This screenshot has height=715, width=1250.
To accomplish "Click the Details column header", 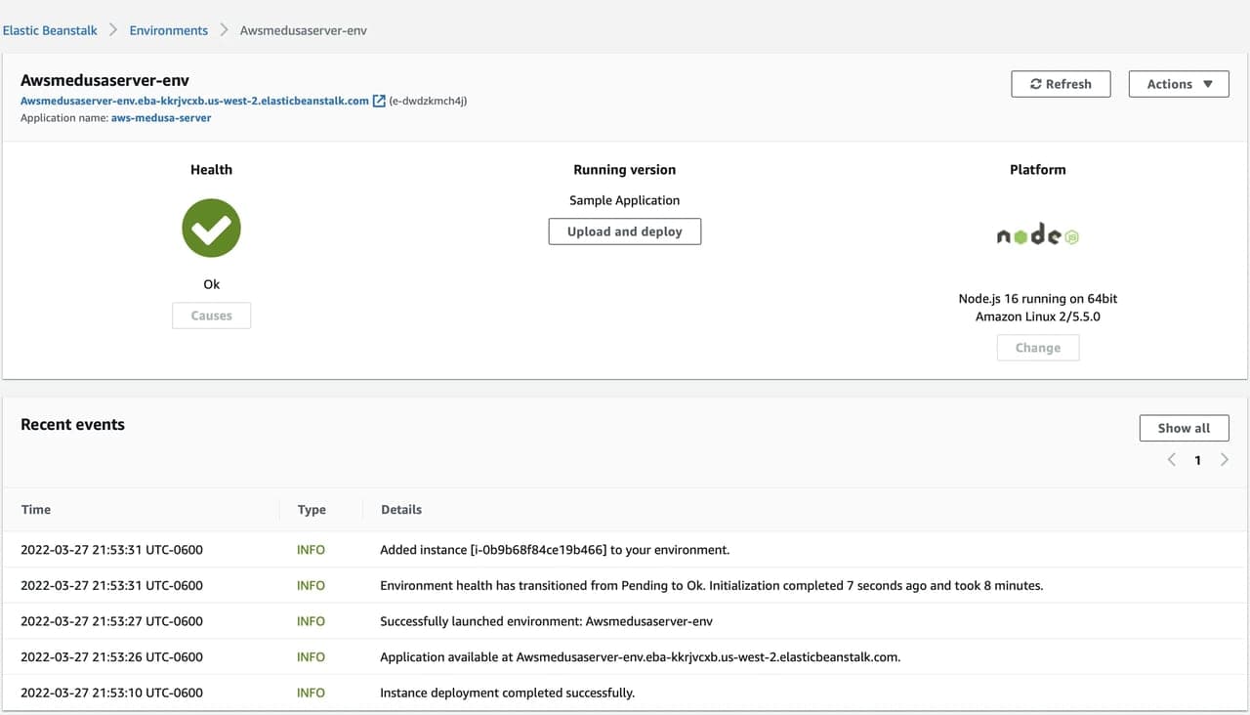I will pos(401,509).
